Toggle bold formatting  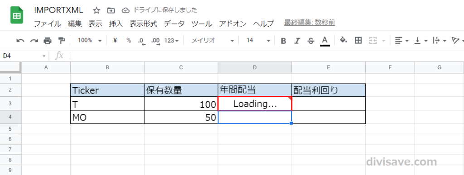[283, 41]
